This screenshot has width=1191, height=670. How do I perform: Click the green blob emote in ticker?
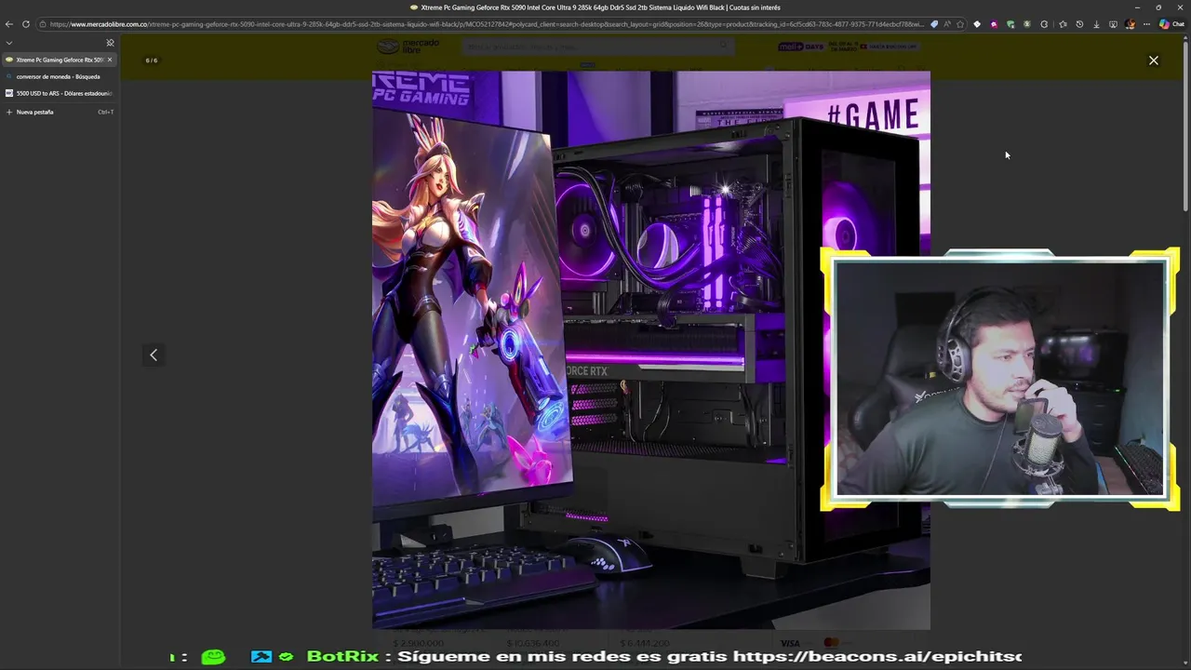click(x=213, y=656)
